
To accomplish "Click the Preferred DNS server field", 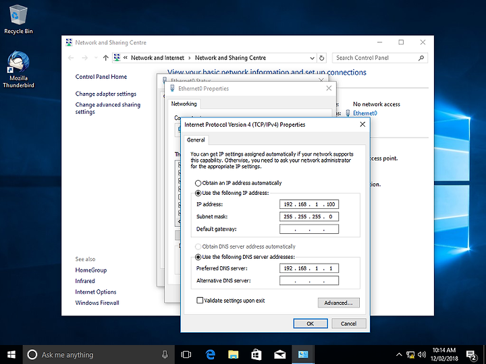I will point(309,268).
